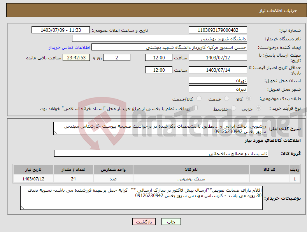The width and height of the screenshot is (307, 232).
Task: Click the quantity cell showing 24
Action: click(73, 179)
